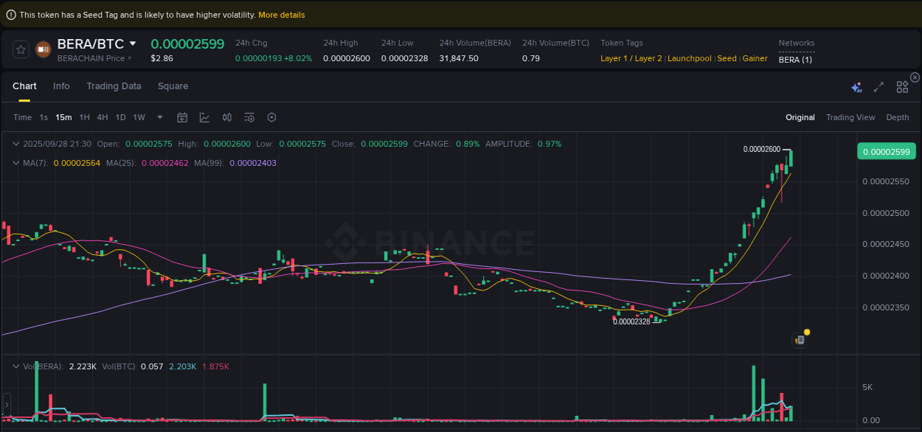Open the hexagon chart settings icon

pyautogui.click(x=271, y=116)
